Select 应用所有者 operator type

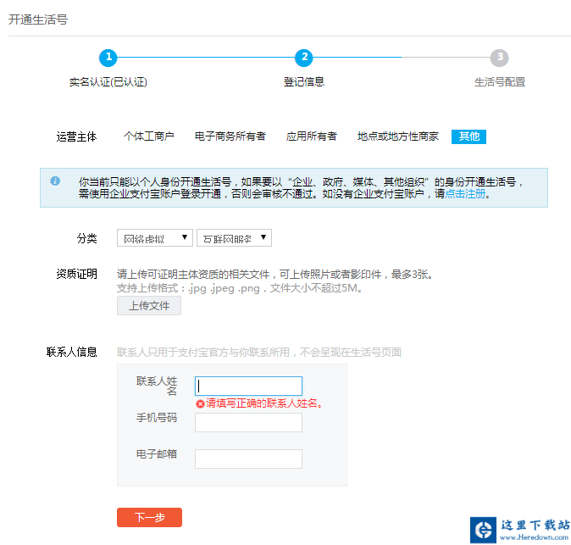point(312,136)
